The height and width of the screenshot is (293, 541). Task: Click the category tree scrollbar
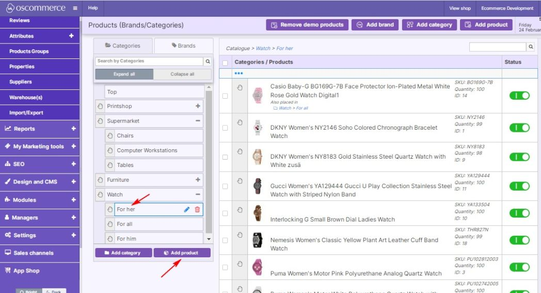[209, 162]
